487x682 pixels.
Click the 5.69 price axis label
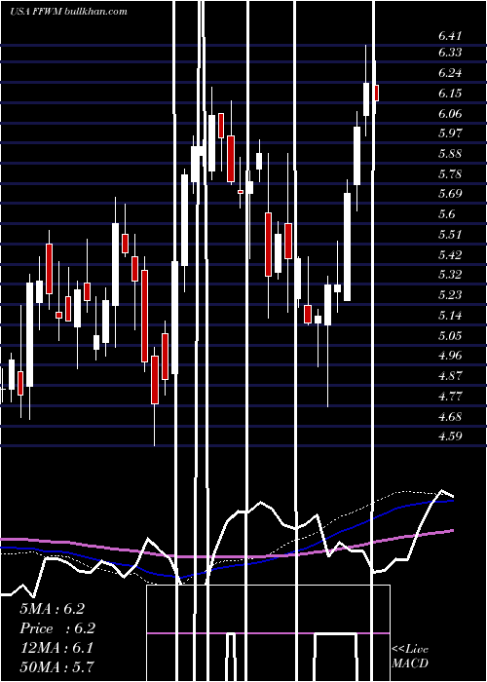[x=450, y=194]
